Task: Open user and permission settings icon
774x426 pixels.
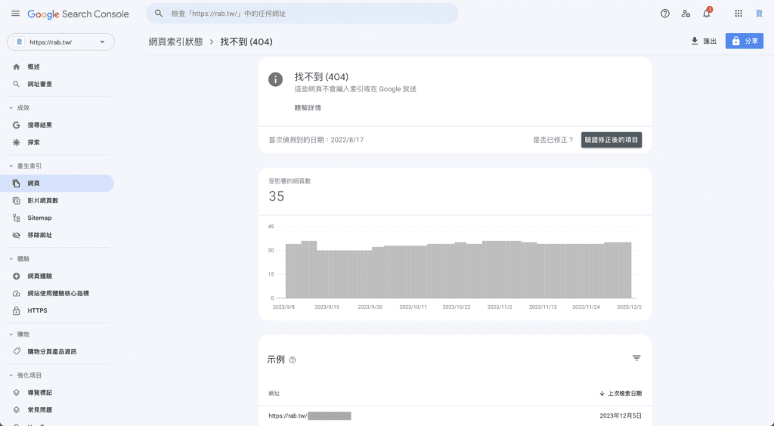Action: (686, 14)
